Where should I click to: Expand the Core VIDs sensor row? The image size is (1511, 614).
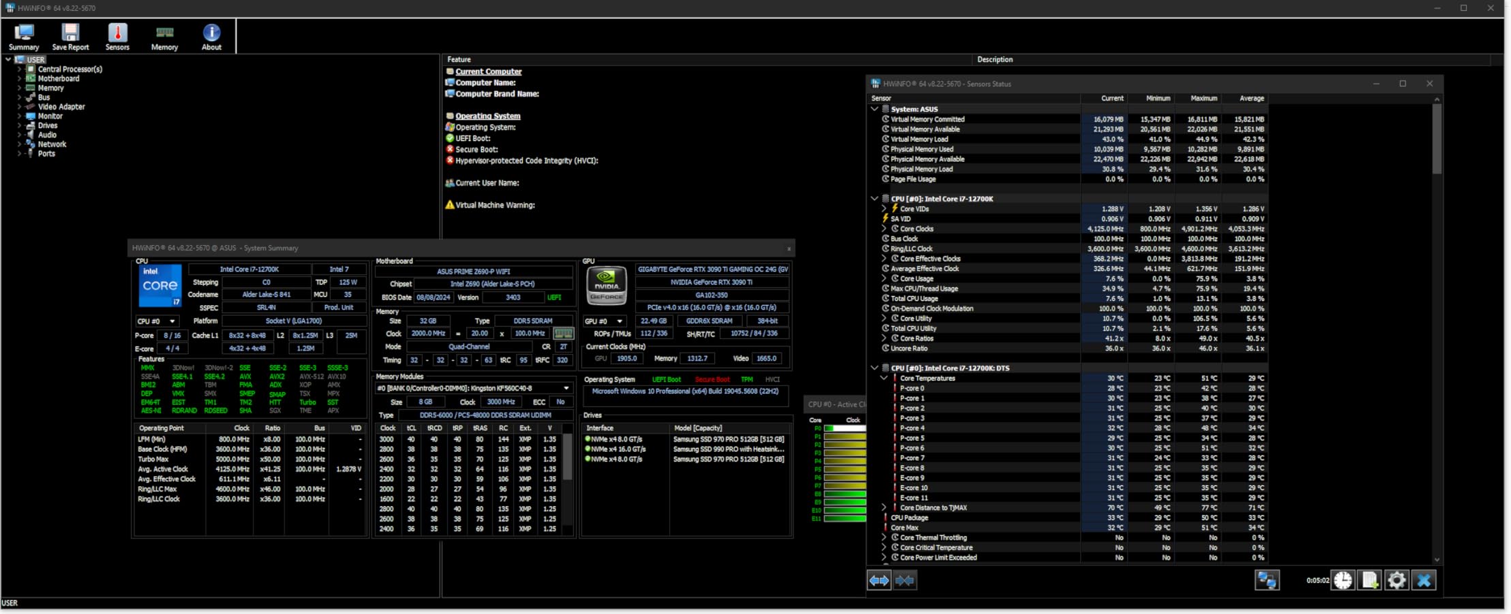click(x=884, y=209)
